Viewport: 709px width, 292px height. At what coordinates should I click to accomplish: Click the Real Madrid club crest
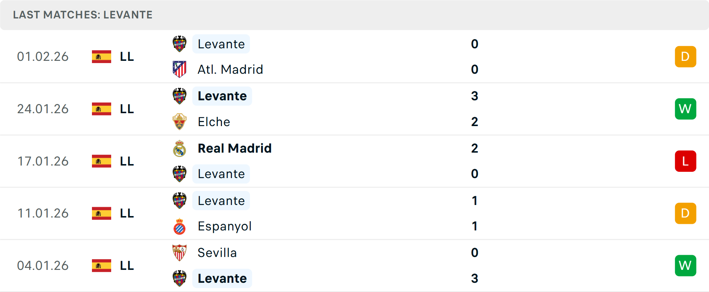click(179, 148)
